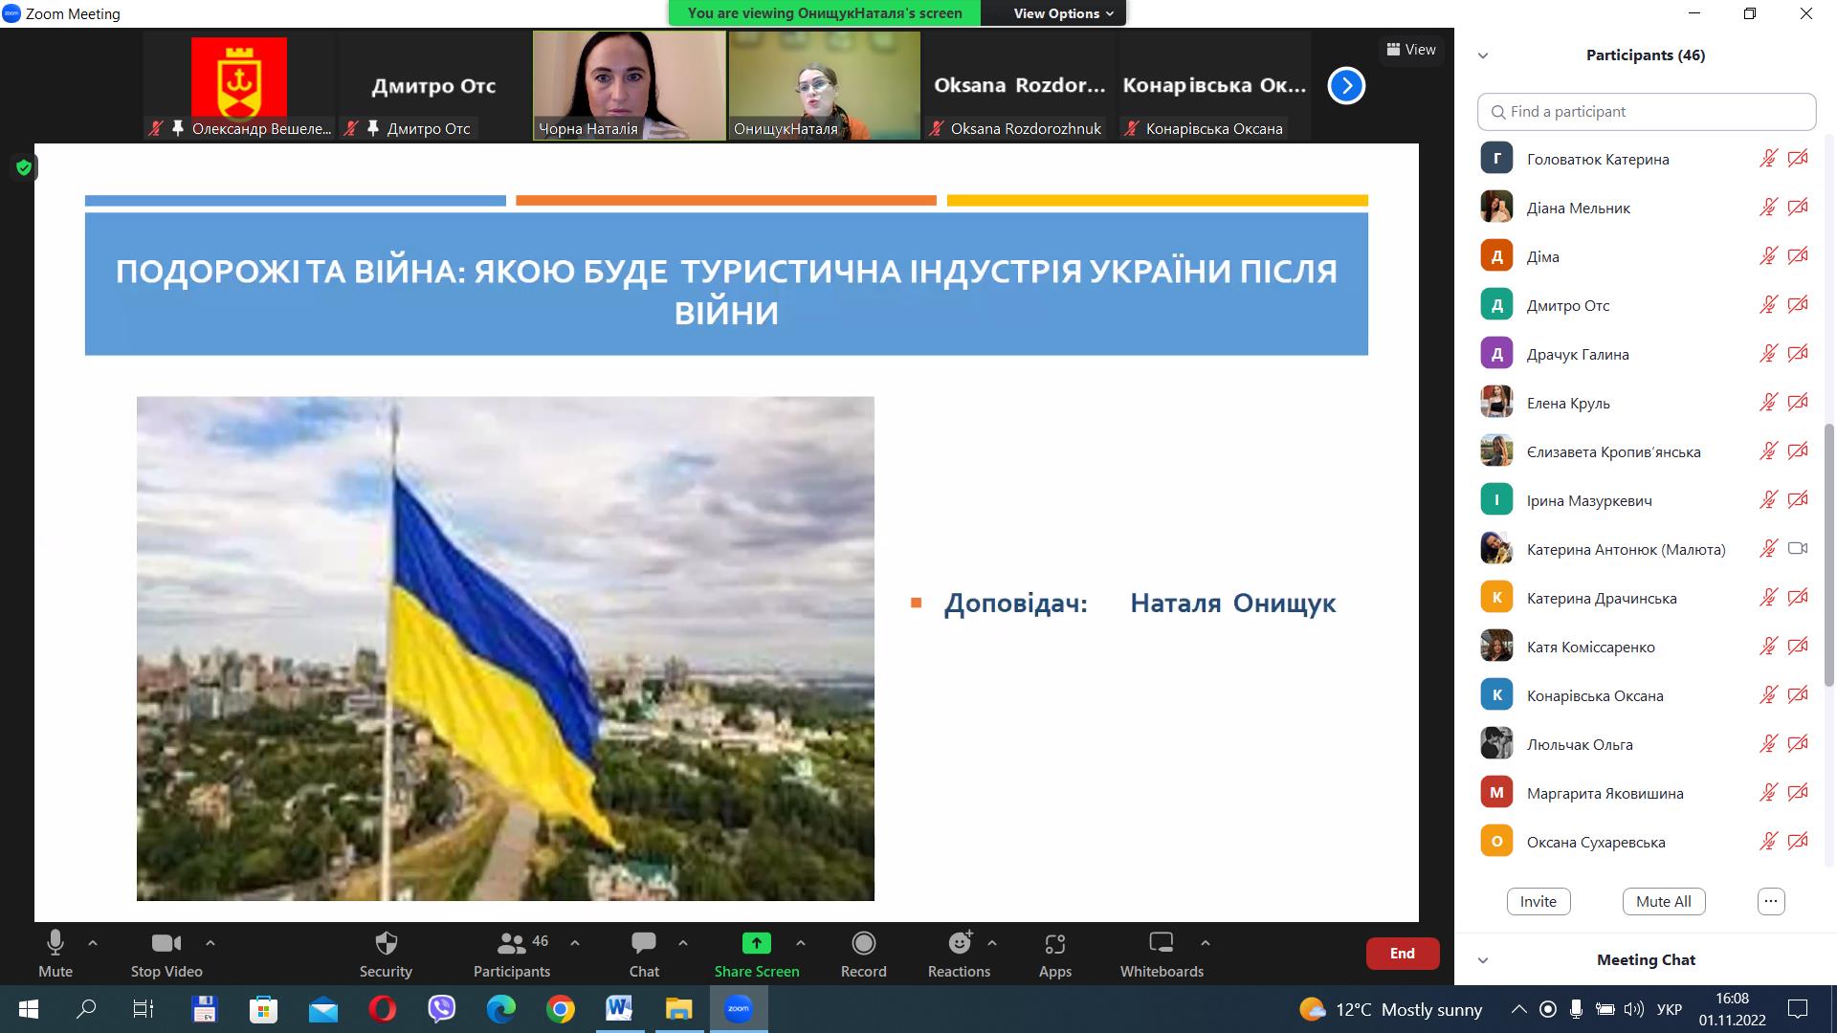Expand the View Options dropdown
Image resolution: width=1837 pixels, height=1033 pixels.
(x=1063, y=13)
